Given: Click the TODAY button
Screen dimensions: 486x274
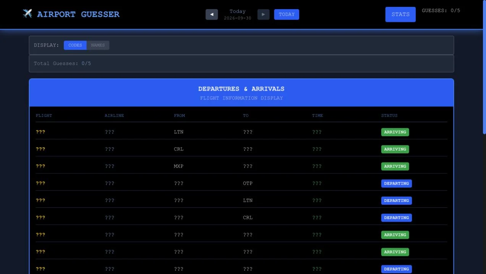Looking at the screenshot, I should [287, 15].
